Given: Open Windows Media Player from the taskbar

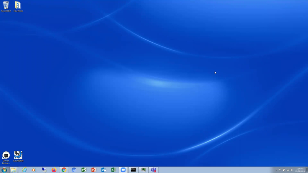Looking at the screenshot, I should click(x=34, y=170).
